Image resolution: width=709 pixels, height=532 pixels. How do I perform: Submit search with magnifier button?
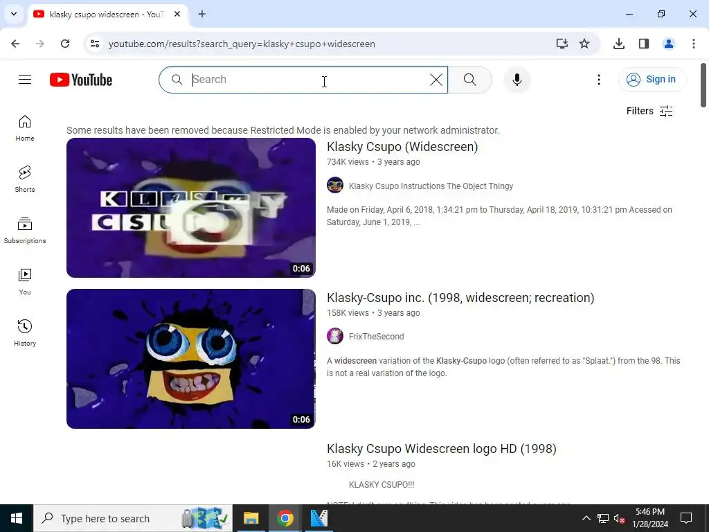tap(470, 80)
